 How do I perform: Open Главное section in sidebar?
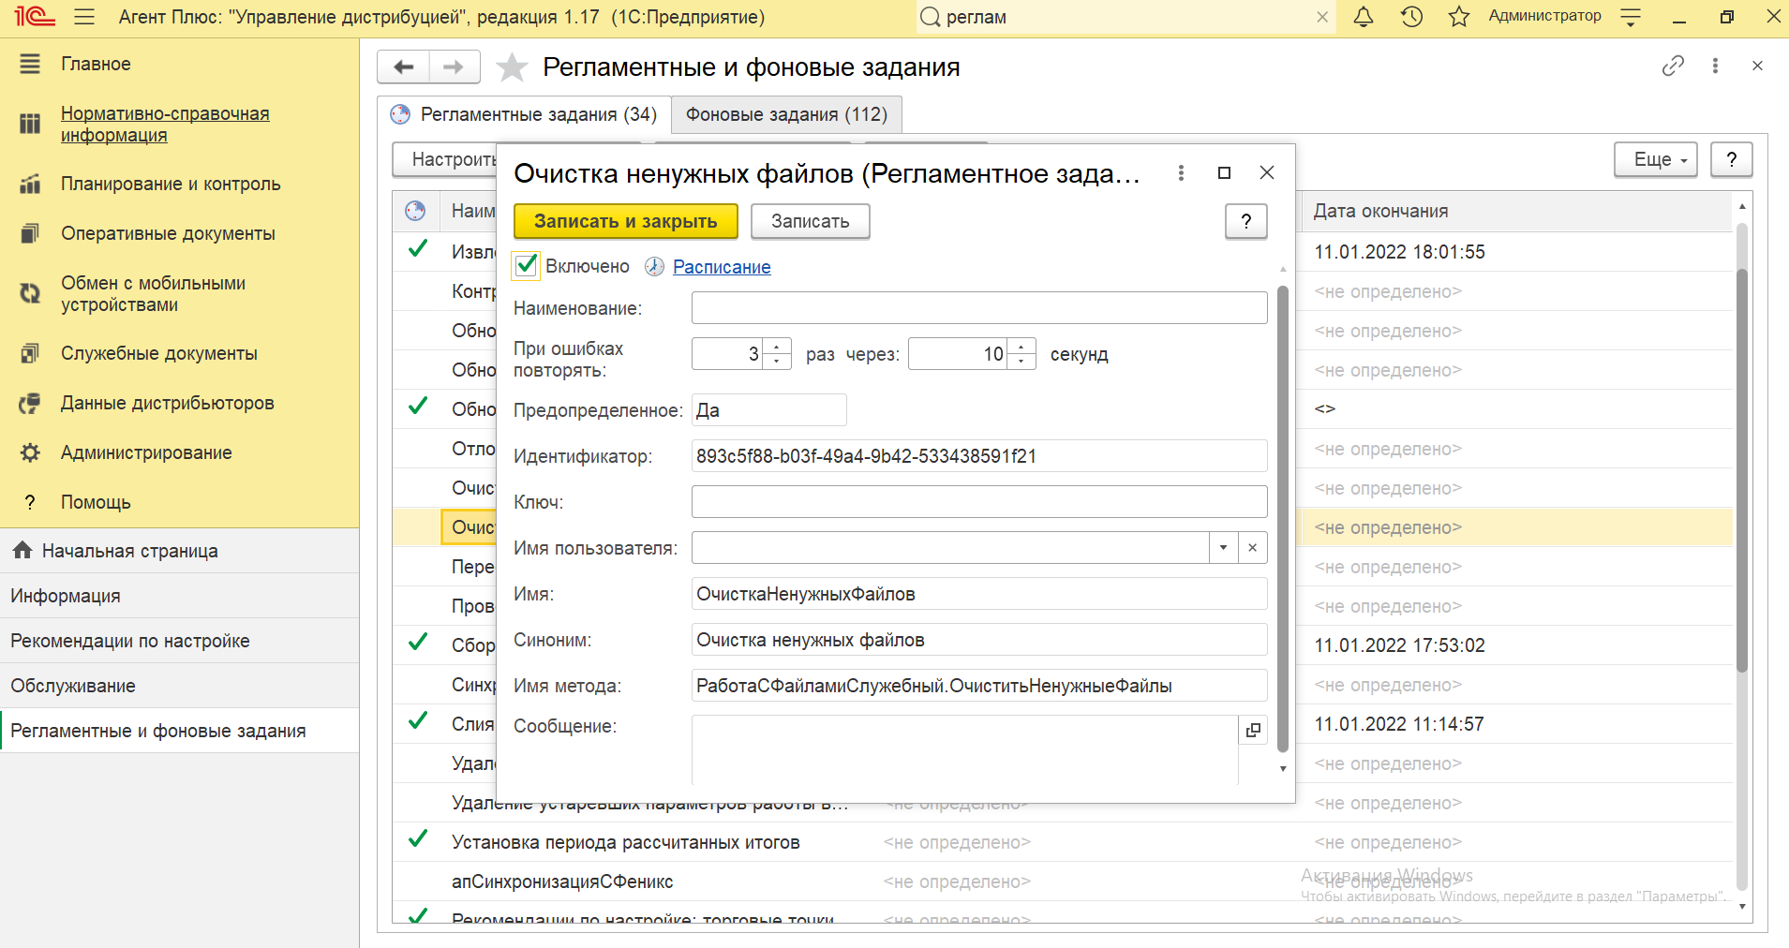tap(180, 64)
